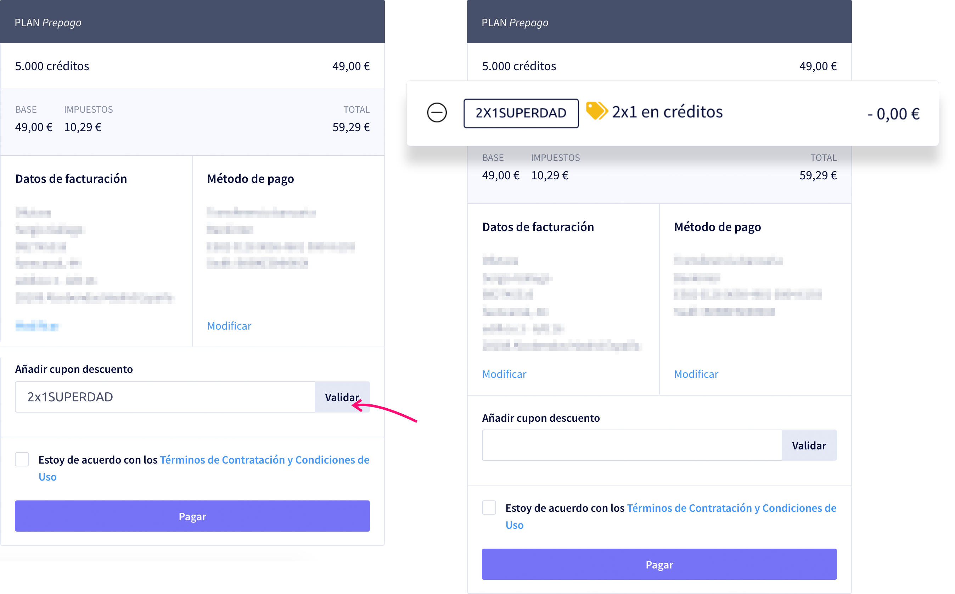Focus the coupon field containing 2x1SUPERDAD
The image size is (955, 594).
pyautogui.click(x=165, y=397)
